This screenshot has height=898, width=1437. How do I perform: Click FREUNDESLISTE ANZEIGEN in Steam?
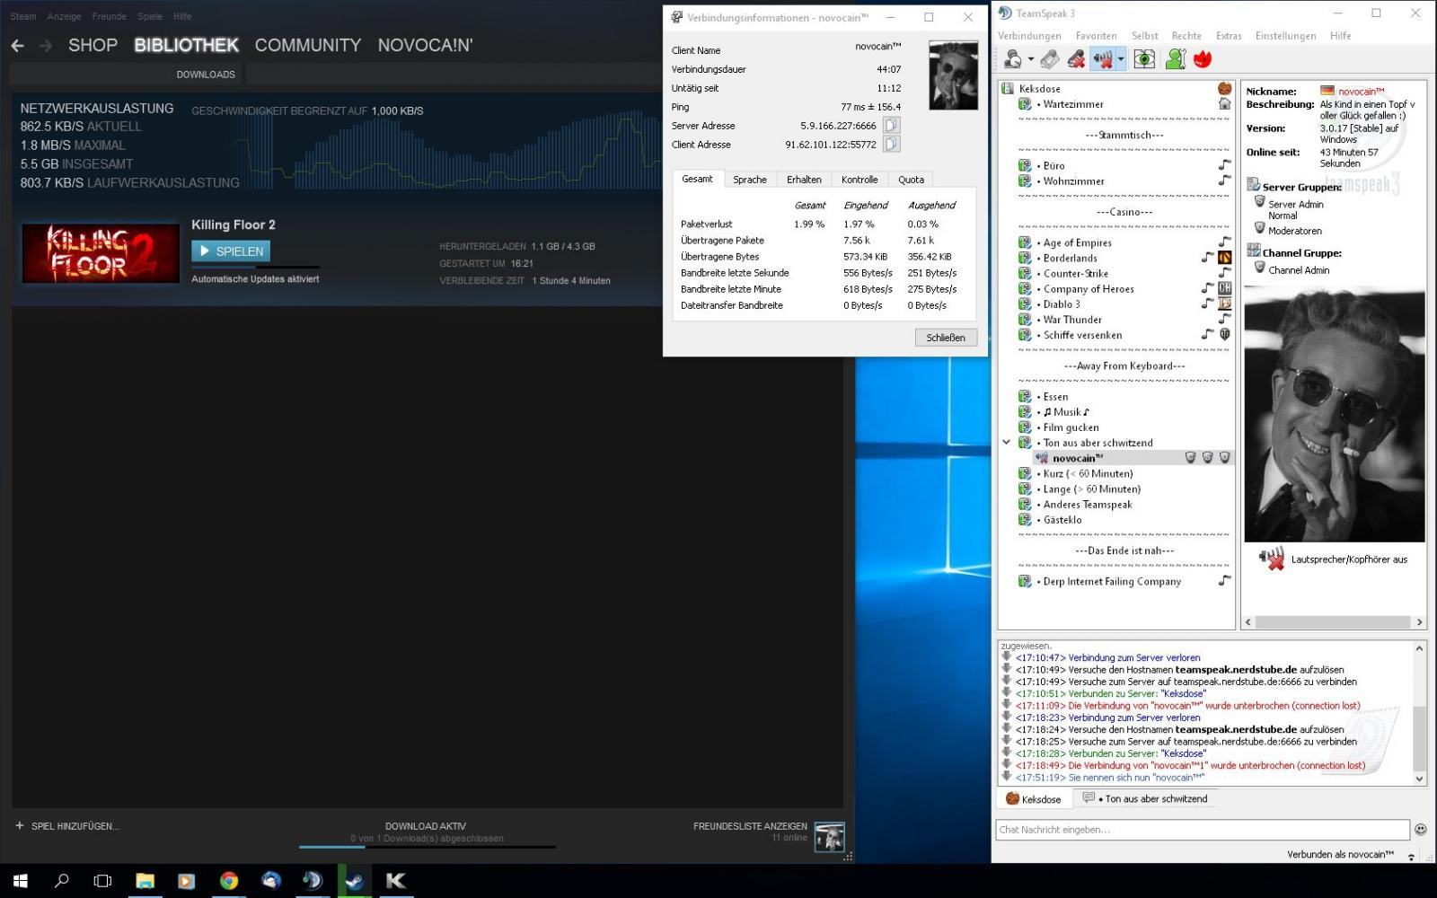tap(750, 826)
